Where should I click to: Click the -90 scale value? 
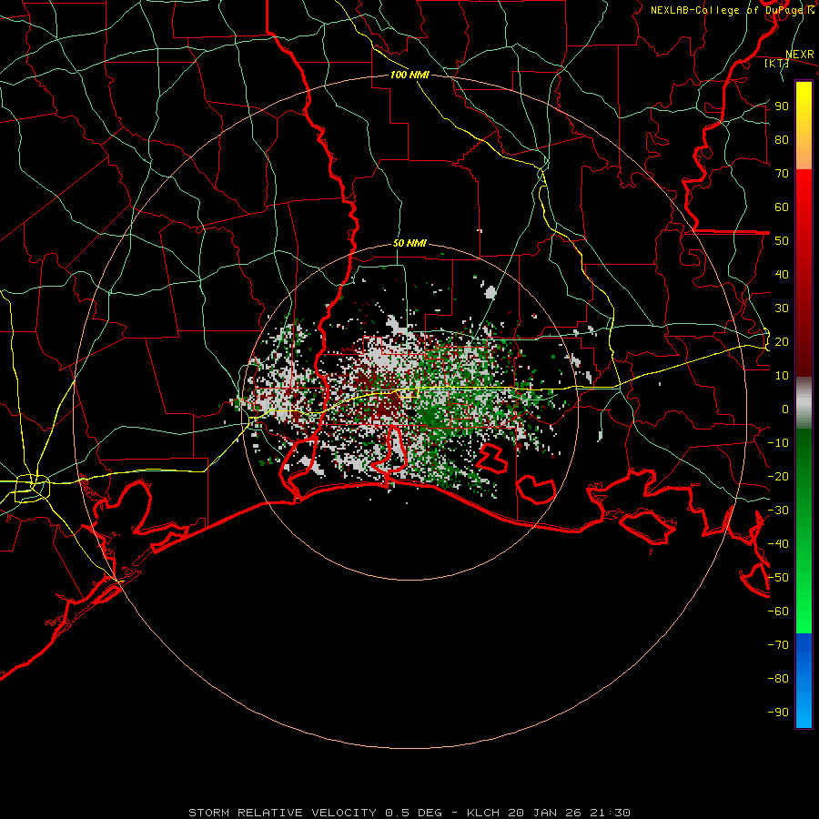[778, 712]
